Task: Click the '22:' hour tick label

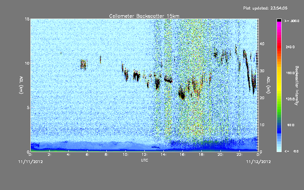Action: pyautogui.click(x=239, y=155)
